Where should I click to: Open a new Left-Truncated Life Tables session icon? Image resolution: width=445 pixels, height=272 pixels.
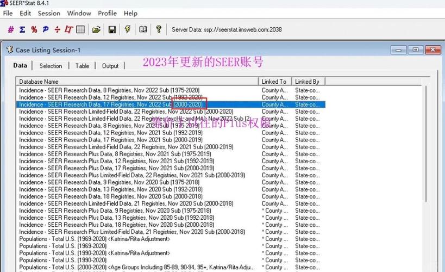tap(68, 29)
